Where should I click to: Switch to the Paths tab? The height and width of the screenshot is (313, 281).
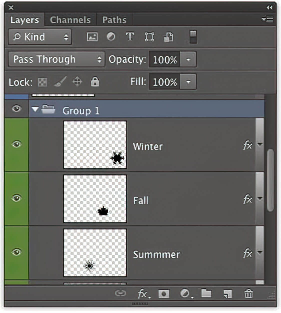[114, 20]
